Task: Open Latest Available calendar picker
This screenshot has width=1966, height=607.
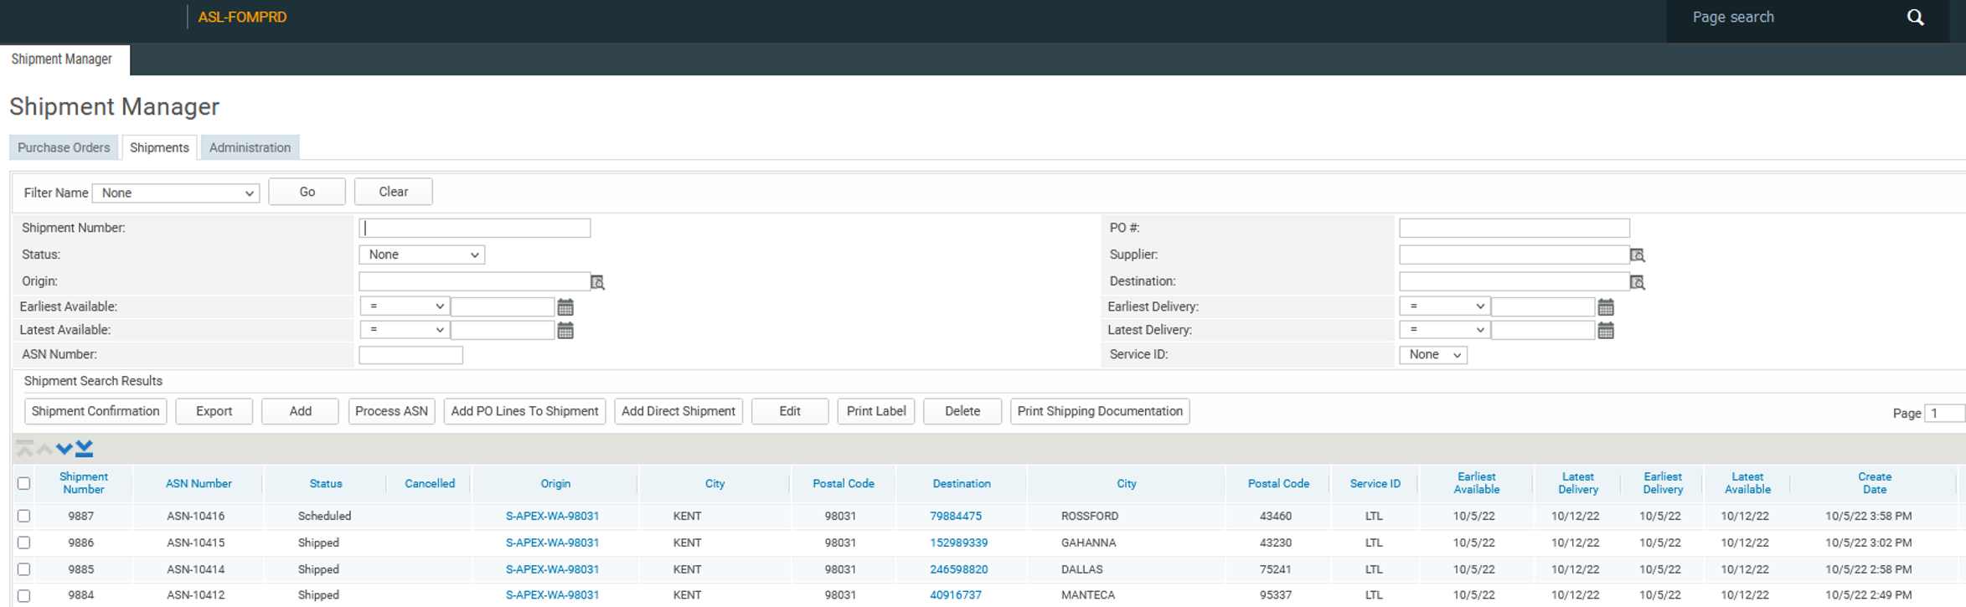Action: [565, 331]
